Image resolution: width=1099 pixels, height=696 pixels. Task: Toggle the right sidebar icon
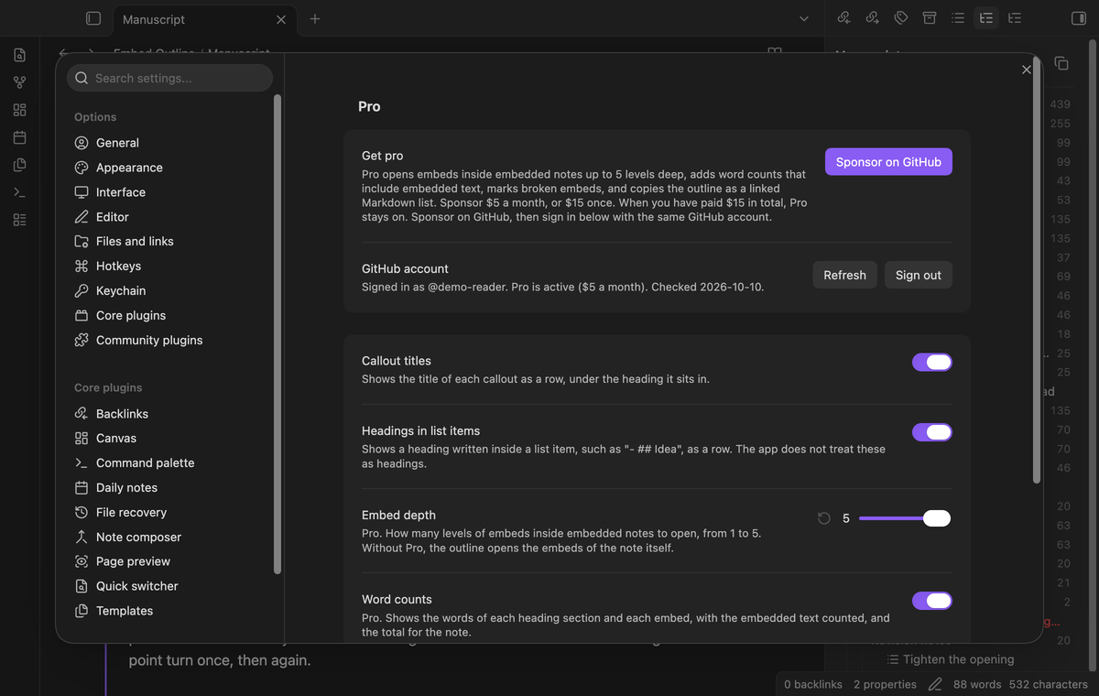[1078, 18]
